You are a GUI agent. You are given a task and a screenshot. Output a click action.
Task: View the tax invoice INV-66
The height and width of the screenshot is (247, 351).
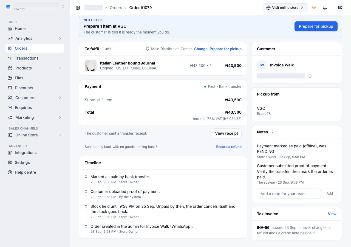(x=332, y=214)
